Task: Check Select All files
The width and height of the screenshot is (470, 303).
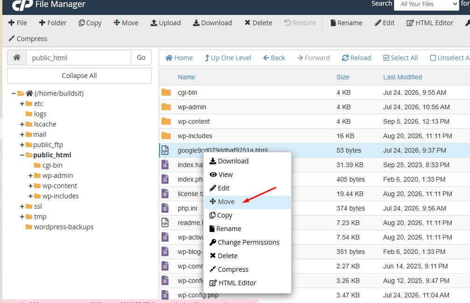Action: pos(400,58)
